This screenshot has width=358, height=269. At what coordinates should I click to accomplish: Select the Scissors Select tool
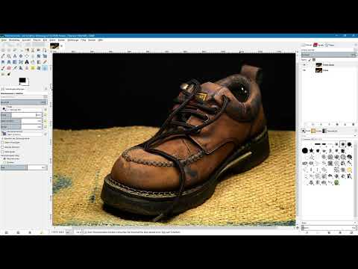[x=33, y=50]
